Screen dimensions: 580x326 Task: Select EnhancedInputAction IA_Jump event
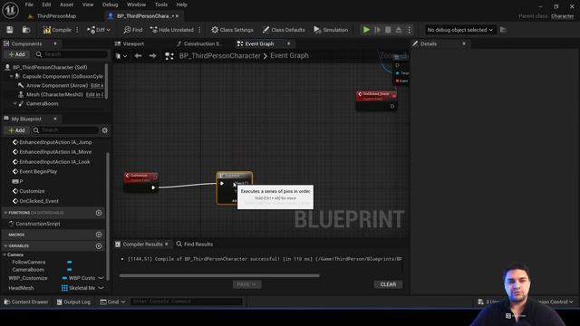(x=55, y=142)
